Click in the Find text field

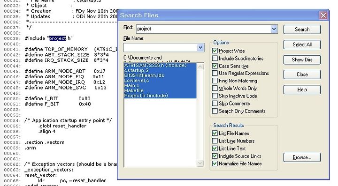203,29
